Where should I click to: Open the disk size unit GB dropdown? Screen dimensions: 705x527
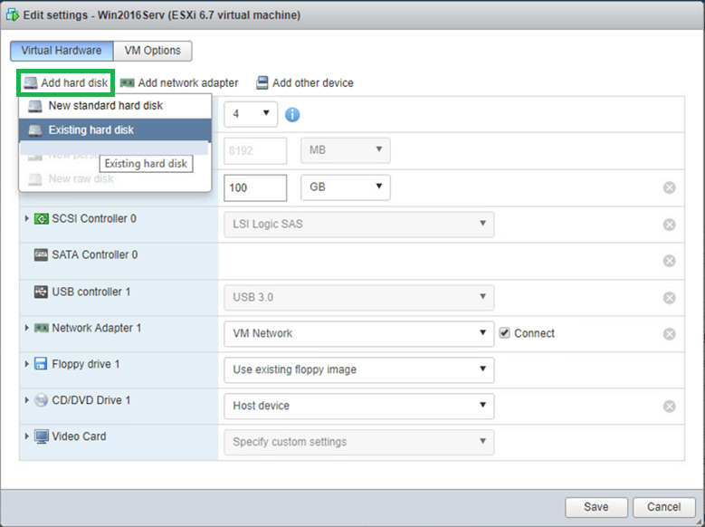(346, 187)
